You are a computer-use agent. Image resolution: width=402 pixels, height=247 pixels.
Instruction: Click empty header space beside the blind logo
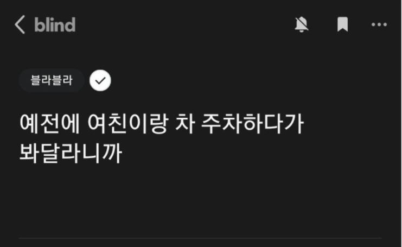[184, 24]
